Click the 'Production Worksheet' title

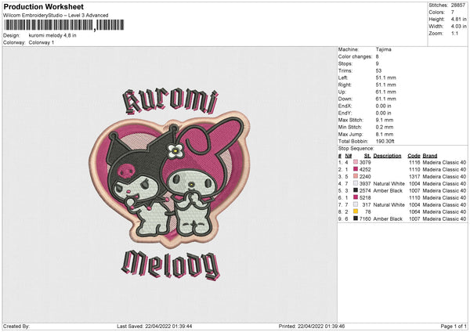click(x=43, y=6)
